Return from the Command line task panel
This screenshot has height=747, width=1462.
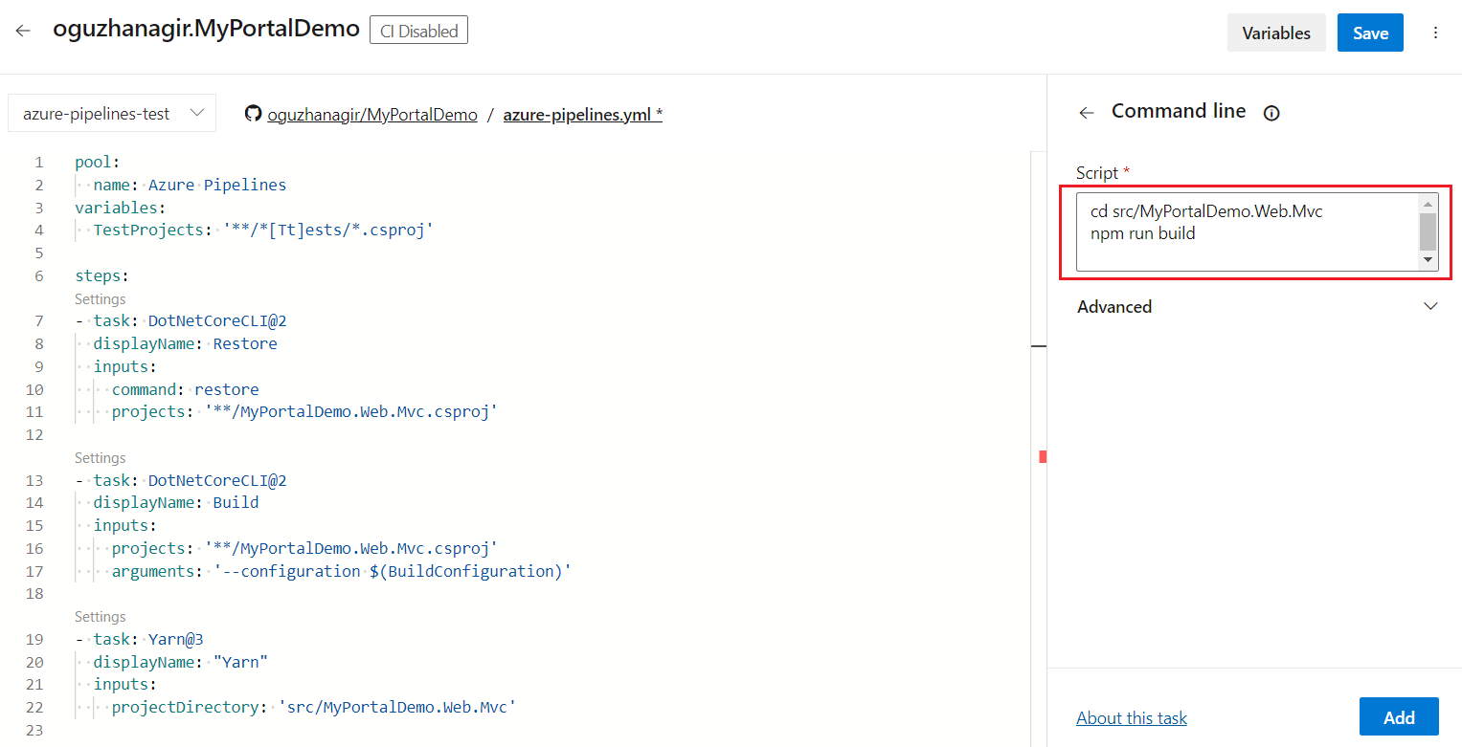click(x=1086, y=113)
